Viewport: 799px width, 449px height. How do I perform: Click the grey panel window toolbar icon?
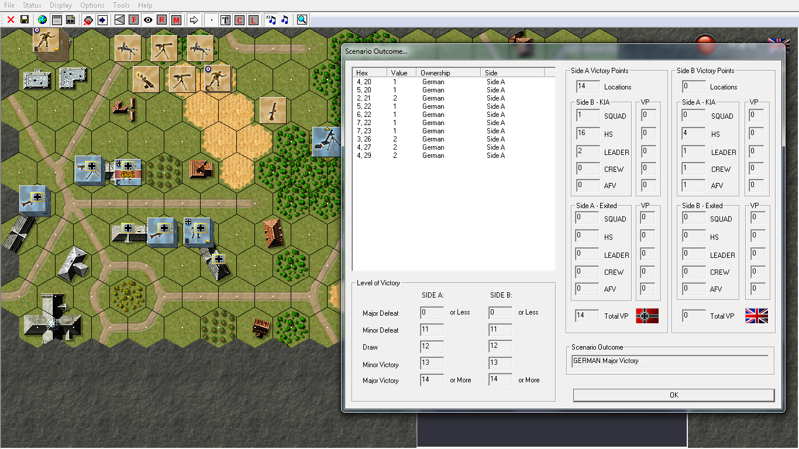click(57, 20)
